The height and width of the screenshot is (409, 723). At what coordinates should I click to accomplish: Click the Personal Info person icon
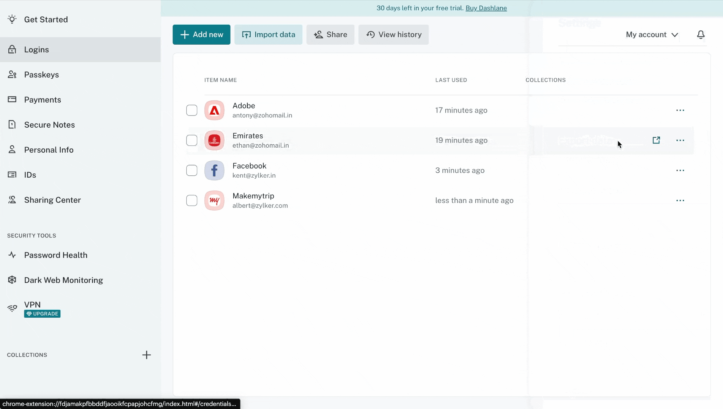(x=12, y=150)
